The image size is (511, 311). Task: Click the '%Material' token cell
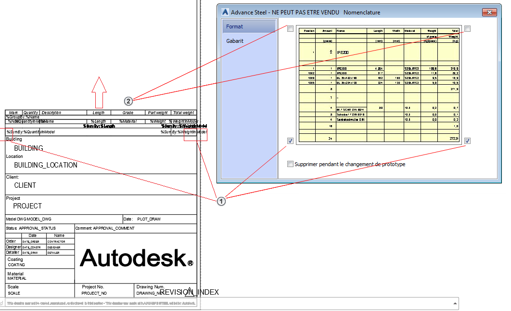tap(128, 121)
